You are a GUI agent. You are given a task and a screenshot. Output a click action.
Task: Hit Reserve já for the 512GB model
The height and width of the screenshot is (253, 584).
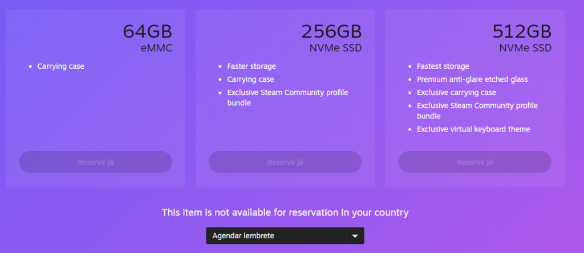point(474,162)
